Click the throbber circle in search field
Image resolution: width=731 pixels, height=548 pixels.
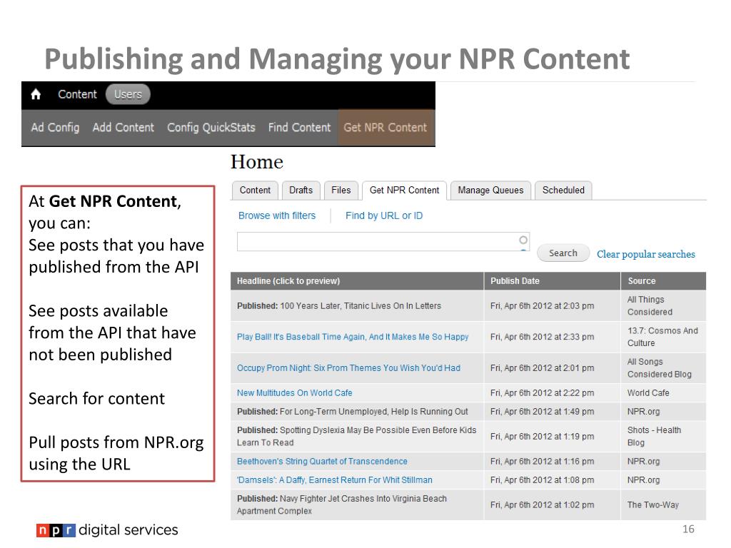pos(523,240)
